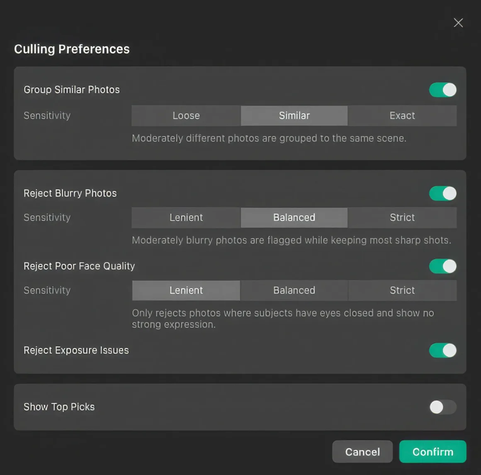Set blurry photos sensitivity to Strict
481x475 pixels.
pyautogui.click(x=402, y=217)
